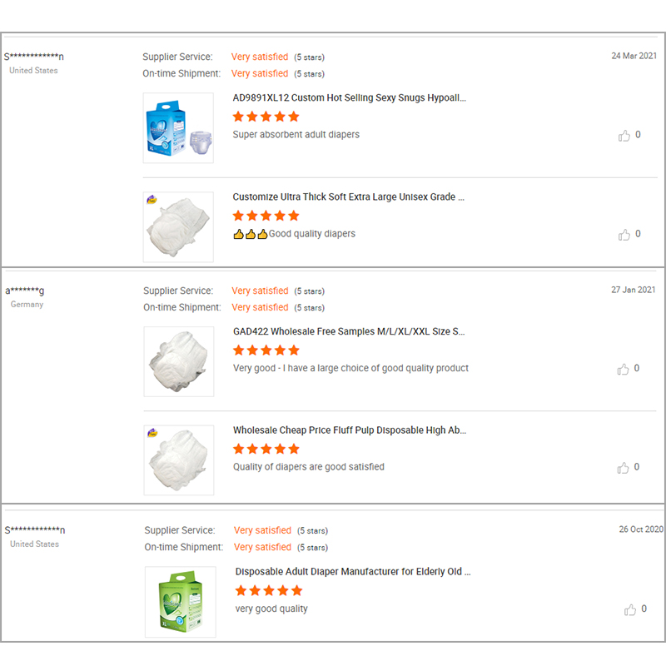The width and height of the screenshot is (666, 666).
Task: Open the green diaper package thumbnail
Action: pyautogui.click(x=180, y=602)
